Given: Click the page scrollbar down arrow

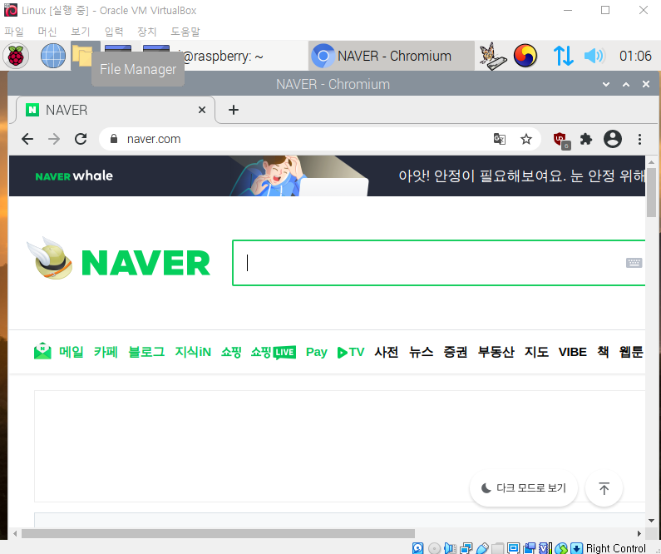Looking at the screenshot, I should (x=651, y=521).
